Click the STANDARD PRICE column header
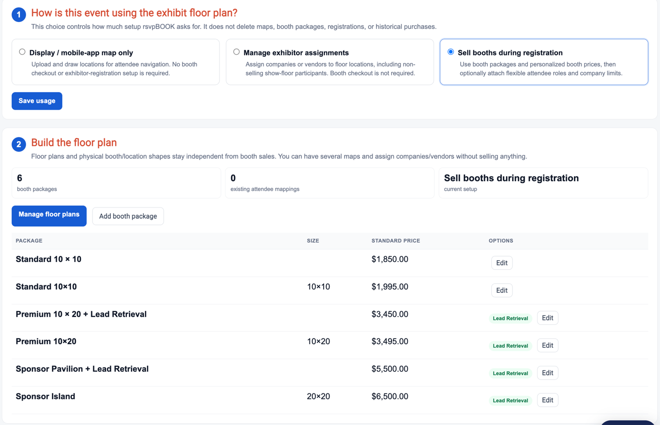Viewport: 660px width, 425px height. [x=396, y=240]
